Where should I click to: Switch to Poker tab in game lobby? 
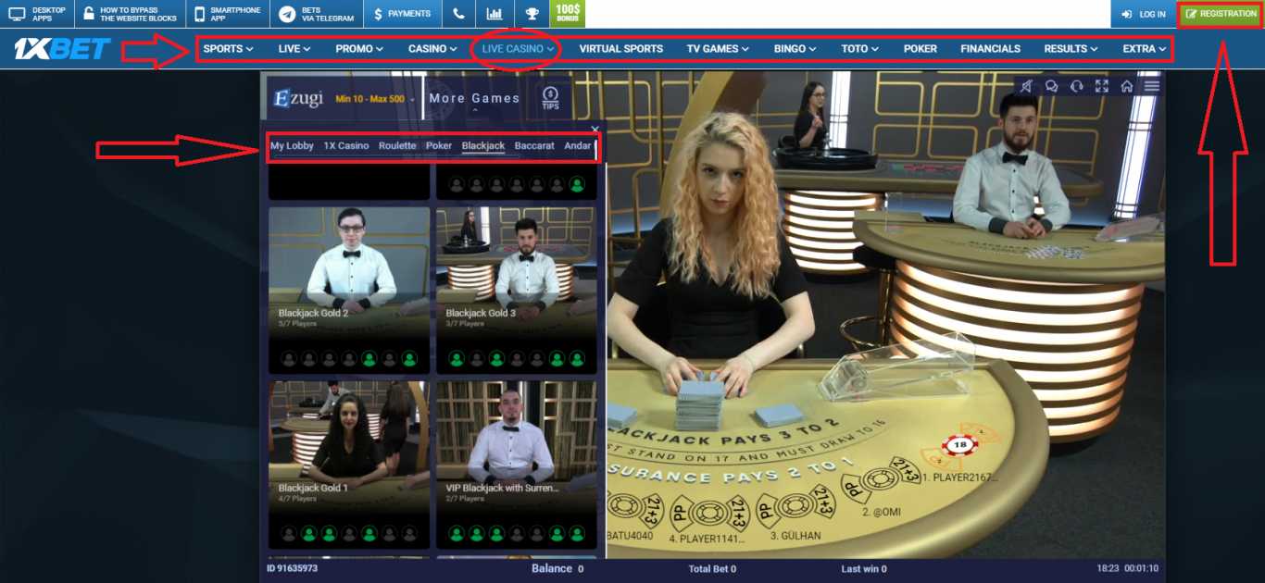pyautogui.click(x=439, y=145)
